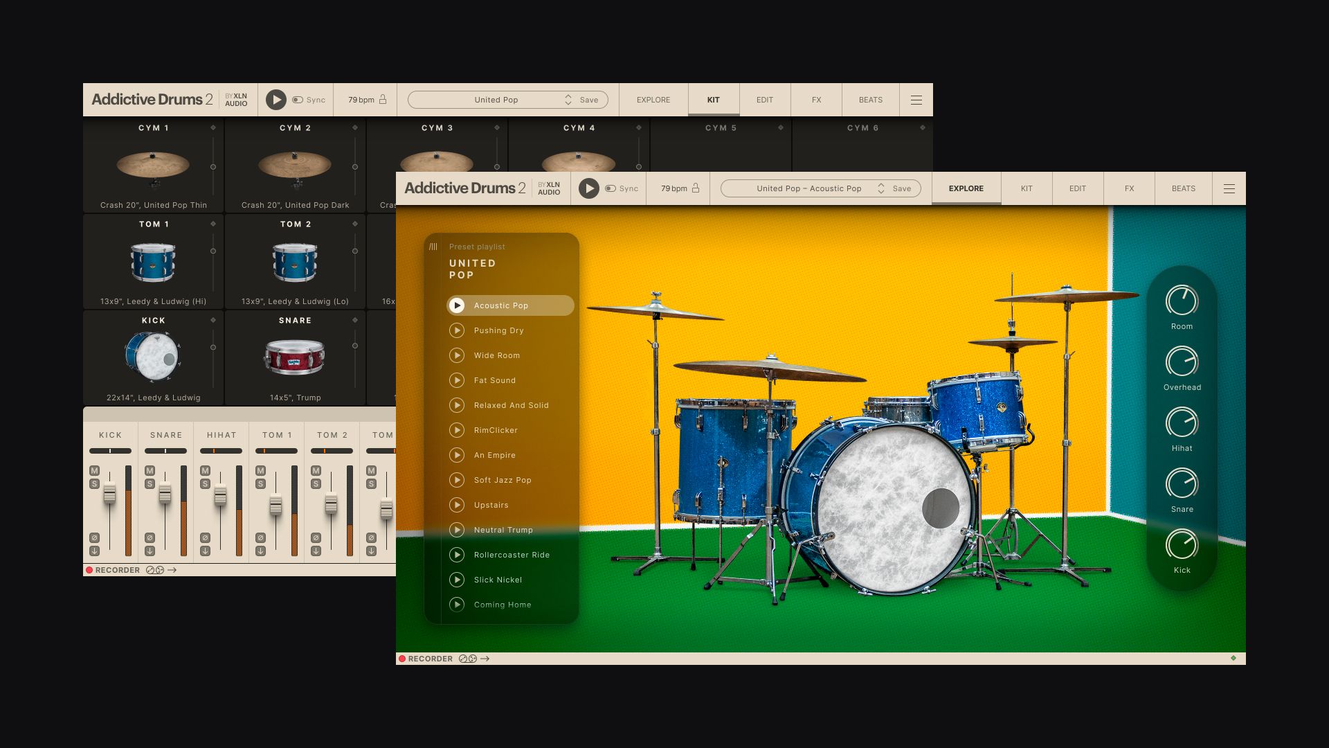
Task: Mute the TOM 2 channel
Action: 316,471
